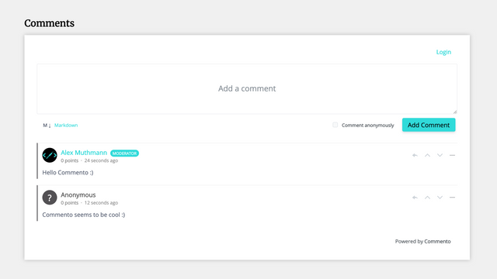The width and height of the screenshot is (497, 279).
Task: Click the Anonymous author name
Action: [78, 195]
